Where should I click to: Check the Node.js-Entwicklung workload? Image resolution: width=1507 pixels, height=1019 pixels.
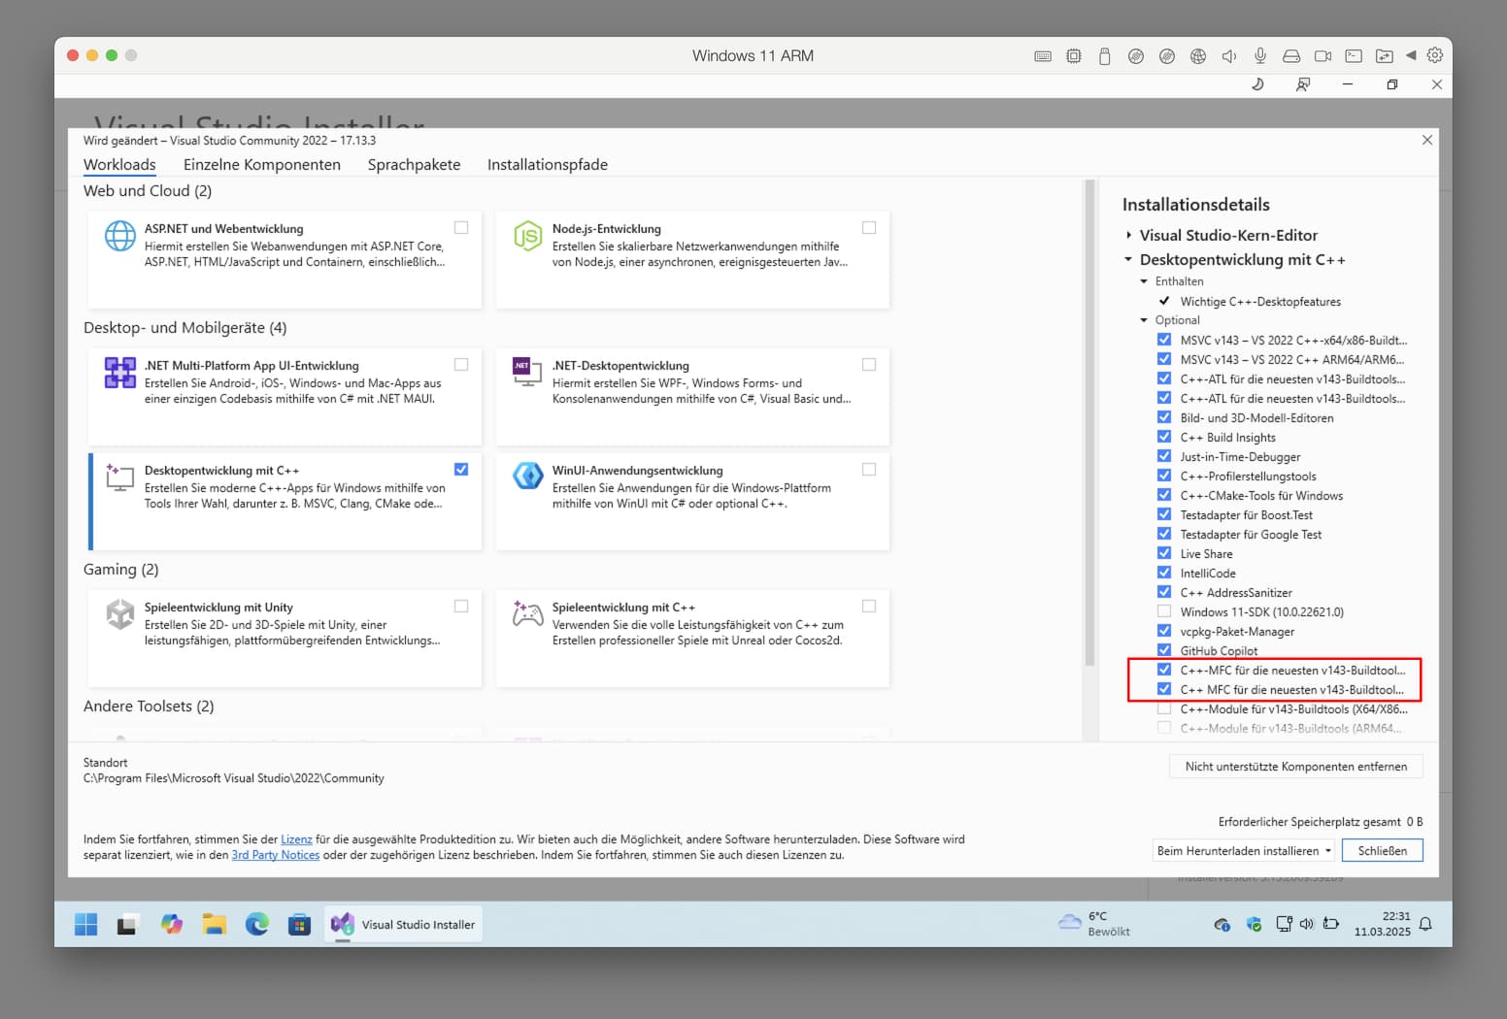coord(869,228)
